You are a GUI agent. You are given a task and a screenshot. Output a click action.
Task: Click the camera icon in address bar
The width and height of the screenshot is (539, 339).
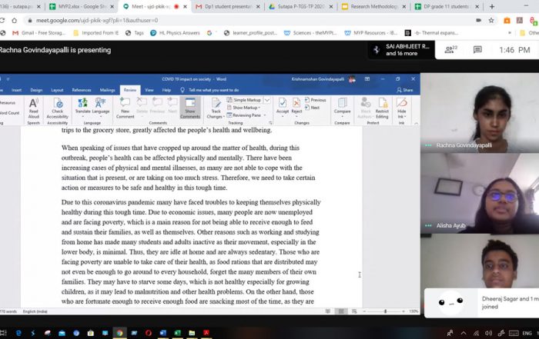tap(478, 20)
